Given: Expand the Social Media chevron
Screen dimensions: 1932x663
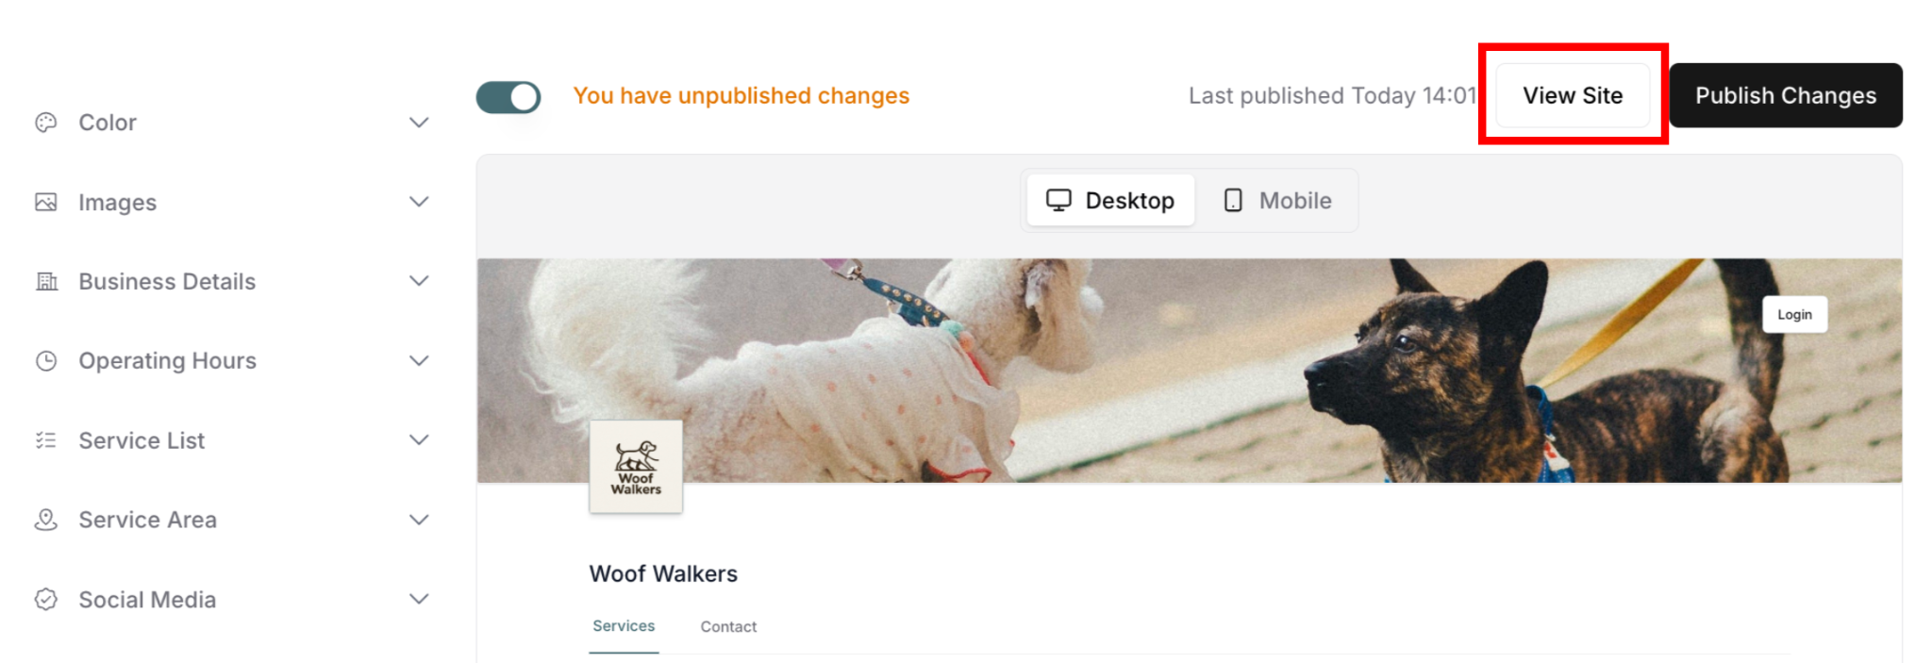Looking at the screenshot, I should (x=419, y=599).
